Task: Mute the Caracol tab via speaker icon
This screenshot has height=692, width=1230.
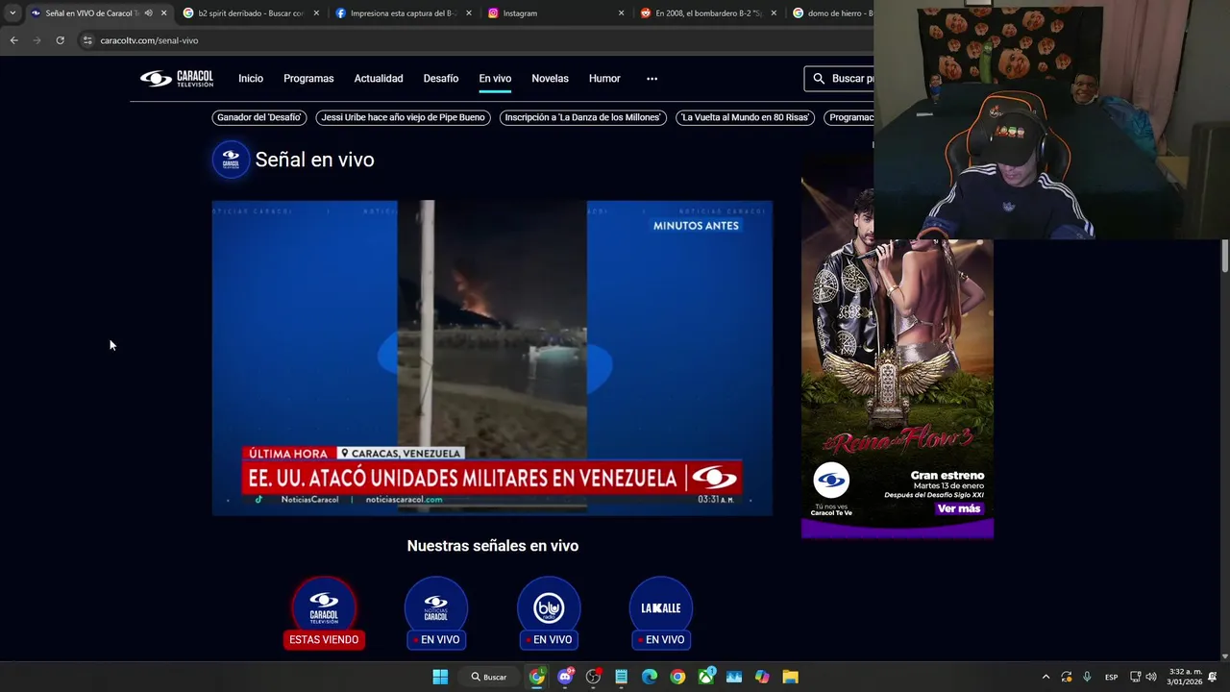Action: tap(148, 13)
